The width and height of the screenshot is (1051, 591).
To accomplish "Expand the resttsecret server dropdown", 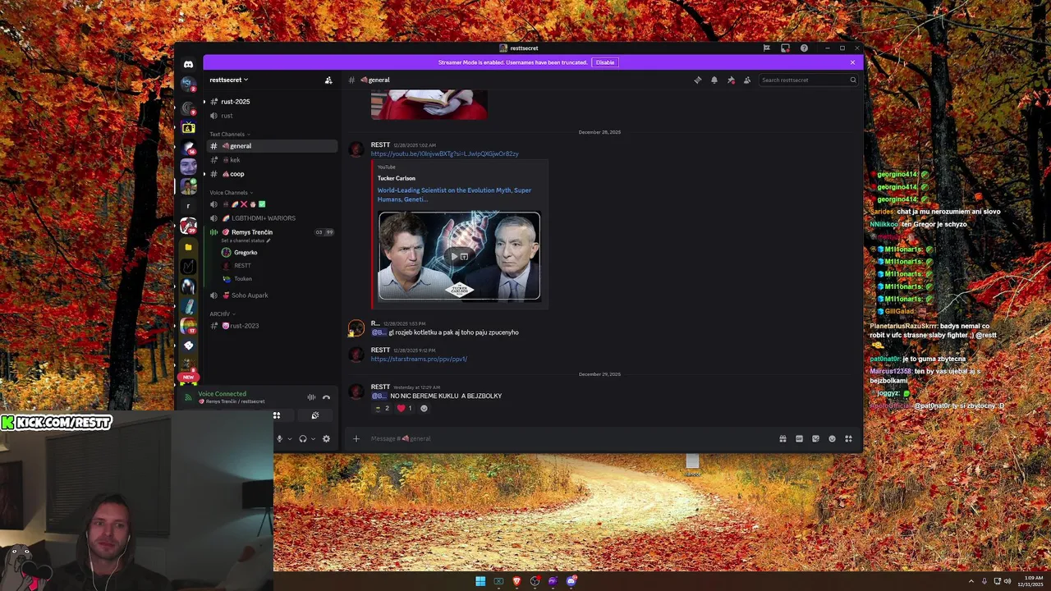I will pos(228,80).
